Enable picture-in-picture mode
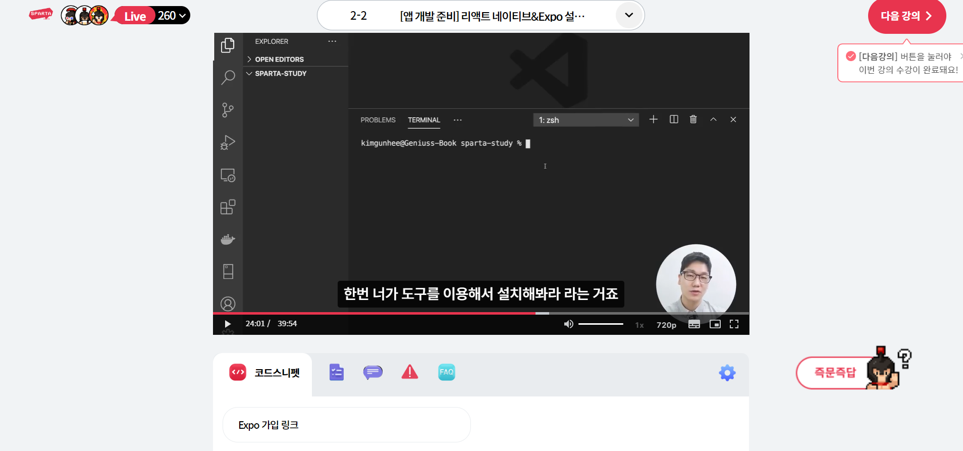Viewport: 963px width, 451px height. pyautogui.click(x=715, y=324)
